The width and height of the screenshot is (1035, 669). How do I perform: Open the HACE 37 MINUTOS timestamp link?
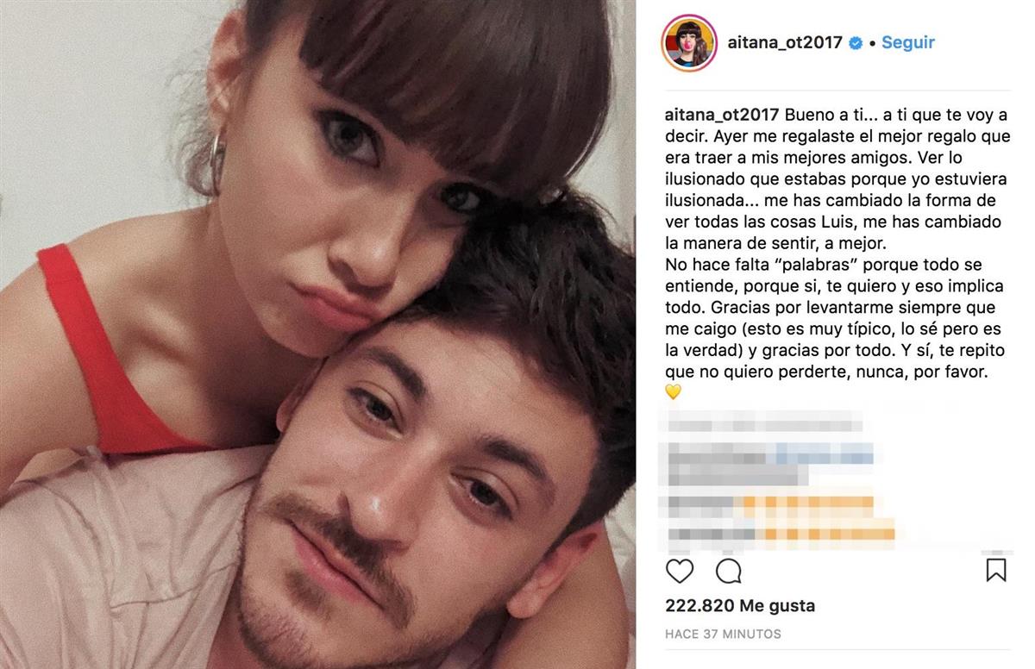723,634
